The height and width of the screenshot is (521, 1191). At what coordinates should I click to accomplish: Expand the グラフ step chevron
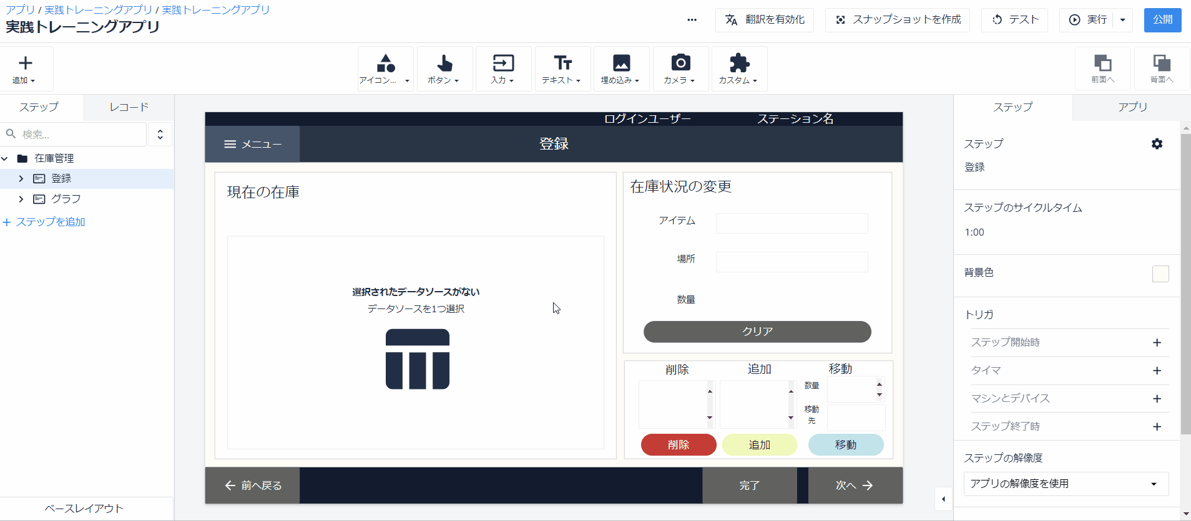pos(21,199)
